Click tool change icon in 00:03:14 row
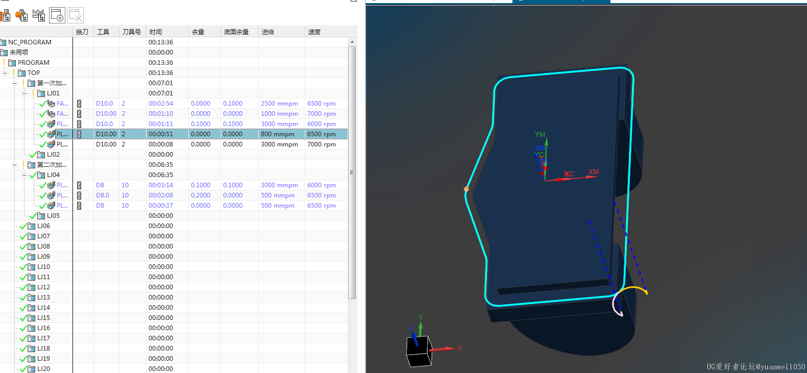 pyautogui.click(x=79, y=185)
